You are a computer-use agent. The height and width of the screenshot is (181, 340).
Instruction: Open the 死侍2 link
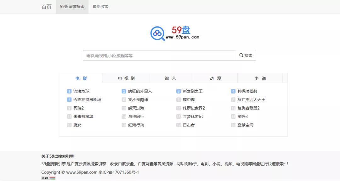point(78,108)
